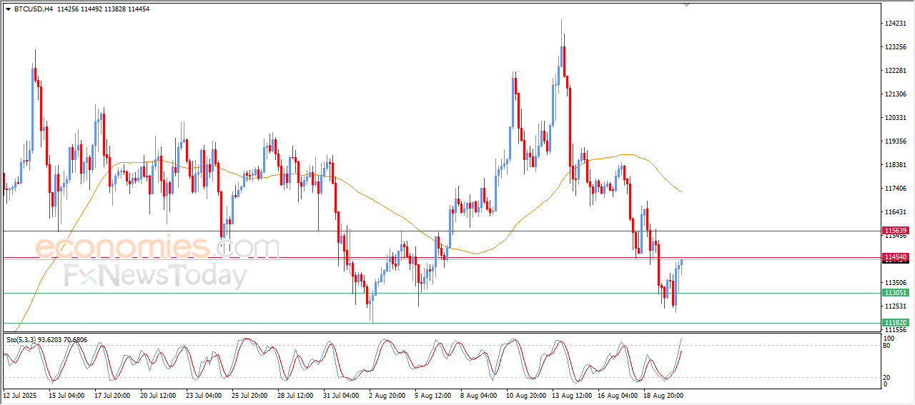Screen dimensions: 915x405
Task: Click the 116431 price axis label
Action: click(896, 212)
